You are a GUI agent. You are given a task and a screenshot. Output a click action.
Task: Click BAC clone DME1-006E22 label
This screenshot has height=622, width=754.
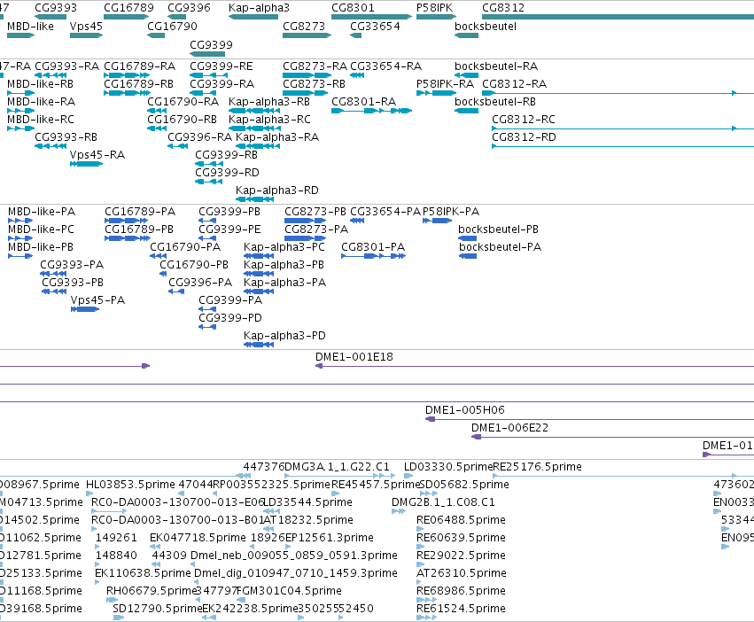tap(509, 428)
